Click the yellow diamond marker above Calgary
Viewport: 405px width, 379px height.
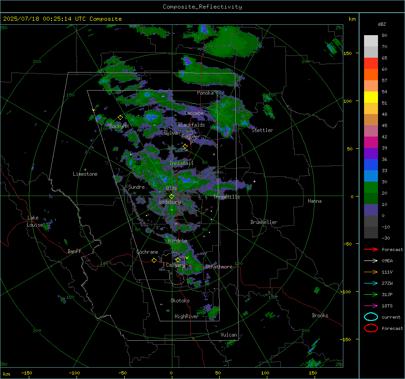coord(178,260)
